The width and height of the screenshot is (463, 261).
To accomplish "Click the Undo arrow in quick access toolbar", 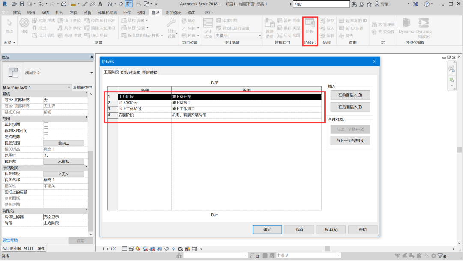I will point(41,4).
